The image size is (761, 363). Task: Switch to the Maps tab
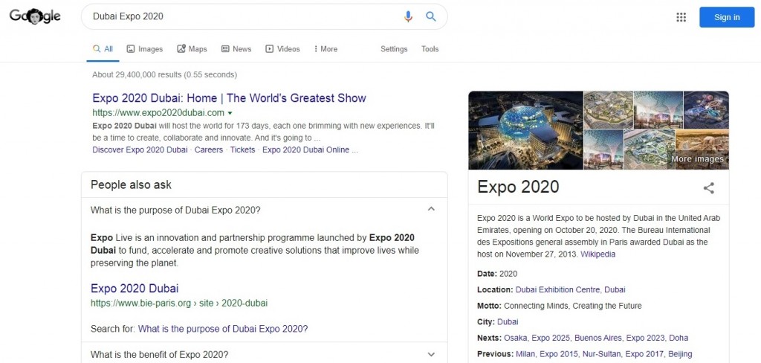192,49
